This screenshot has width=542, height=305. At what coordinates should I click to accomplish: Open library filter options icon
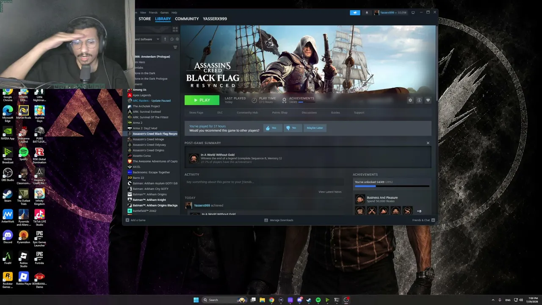[175, 47]
